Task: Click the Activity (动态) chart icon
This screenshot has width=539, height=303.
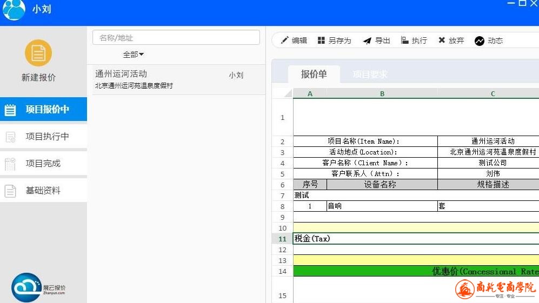Action: pyautogui.click(x=479, y=41)
